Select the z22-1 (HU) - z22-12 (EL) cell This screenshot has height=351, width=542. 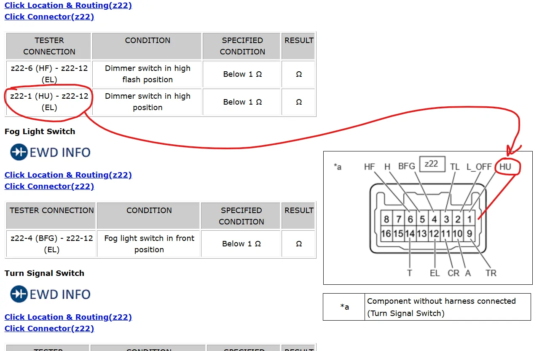click(x=49, y=102)
